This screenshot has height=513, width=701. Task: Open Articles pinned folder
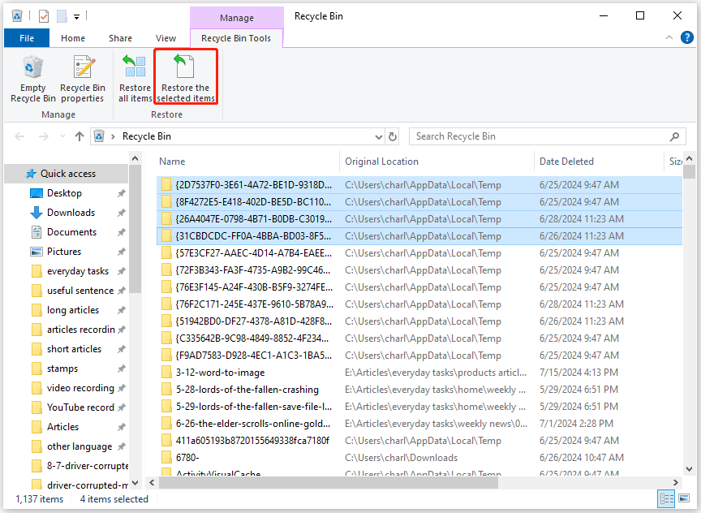point(62,427)
